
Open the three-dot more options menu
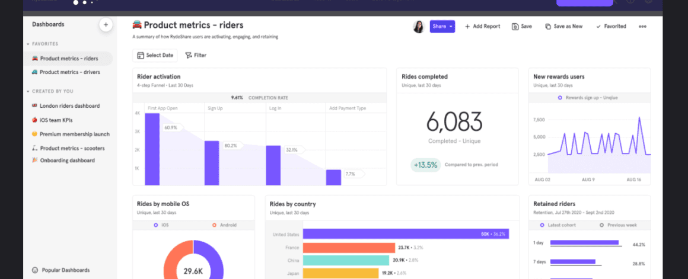coord(642,27)
